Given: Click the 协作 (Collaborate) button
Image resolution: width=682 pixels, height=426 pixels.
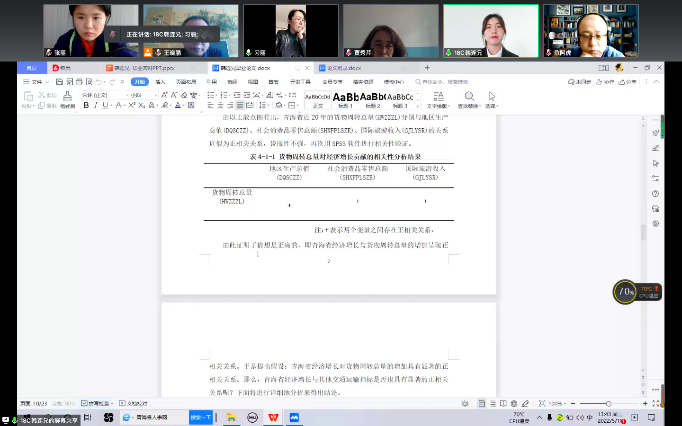Looking at the screenshot, I should [x=605, y=82].
